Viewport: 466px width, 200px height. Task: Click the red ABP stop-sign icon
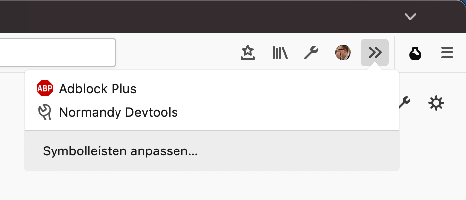(x=45, y=89)
